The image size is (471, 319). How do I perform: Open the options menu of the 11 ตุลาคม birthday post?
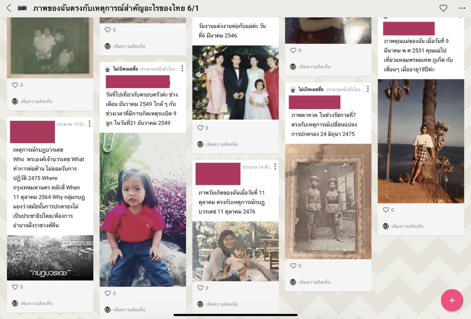tap(275, 167)
